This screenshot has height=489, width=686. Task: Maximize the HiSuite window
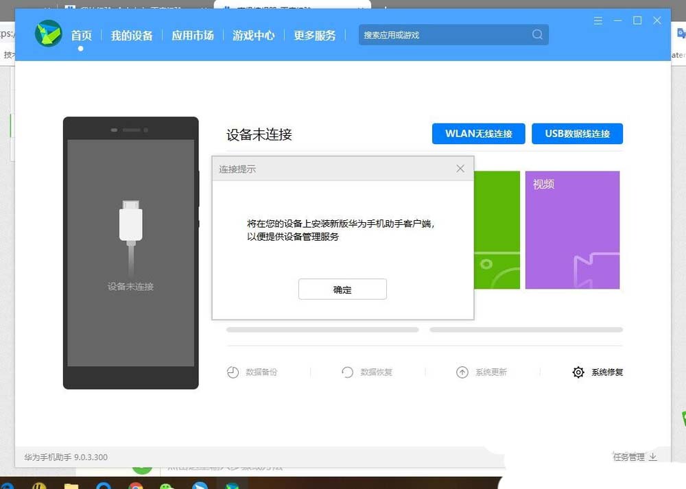pos(637,21)
